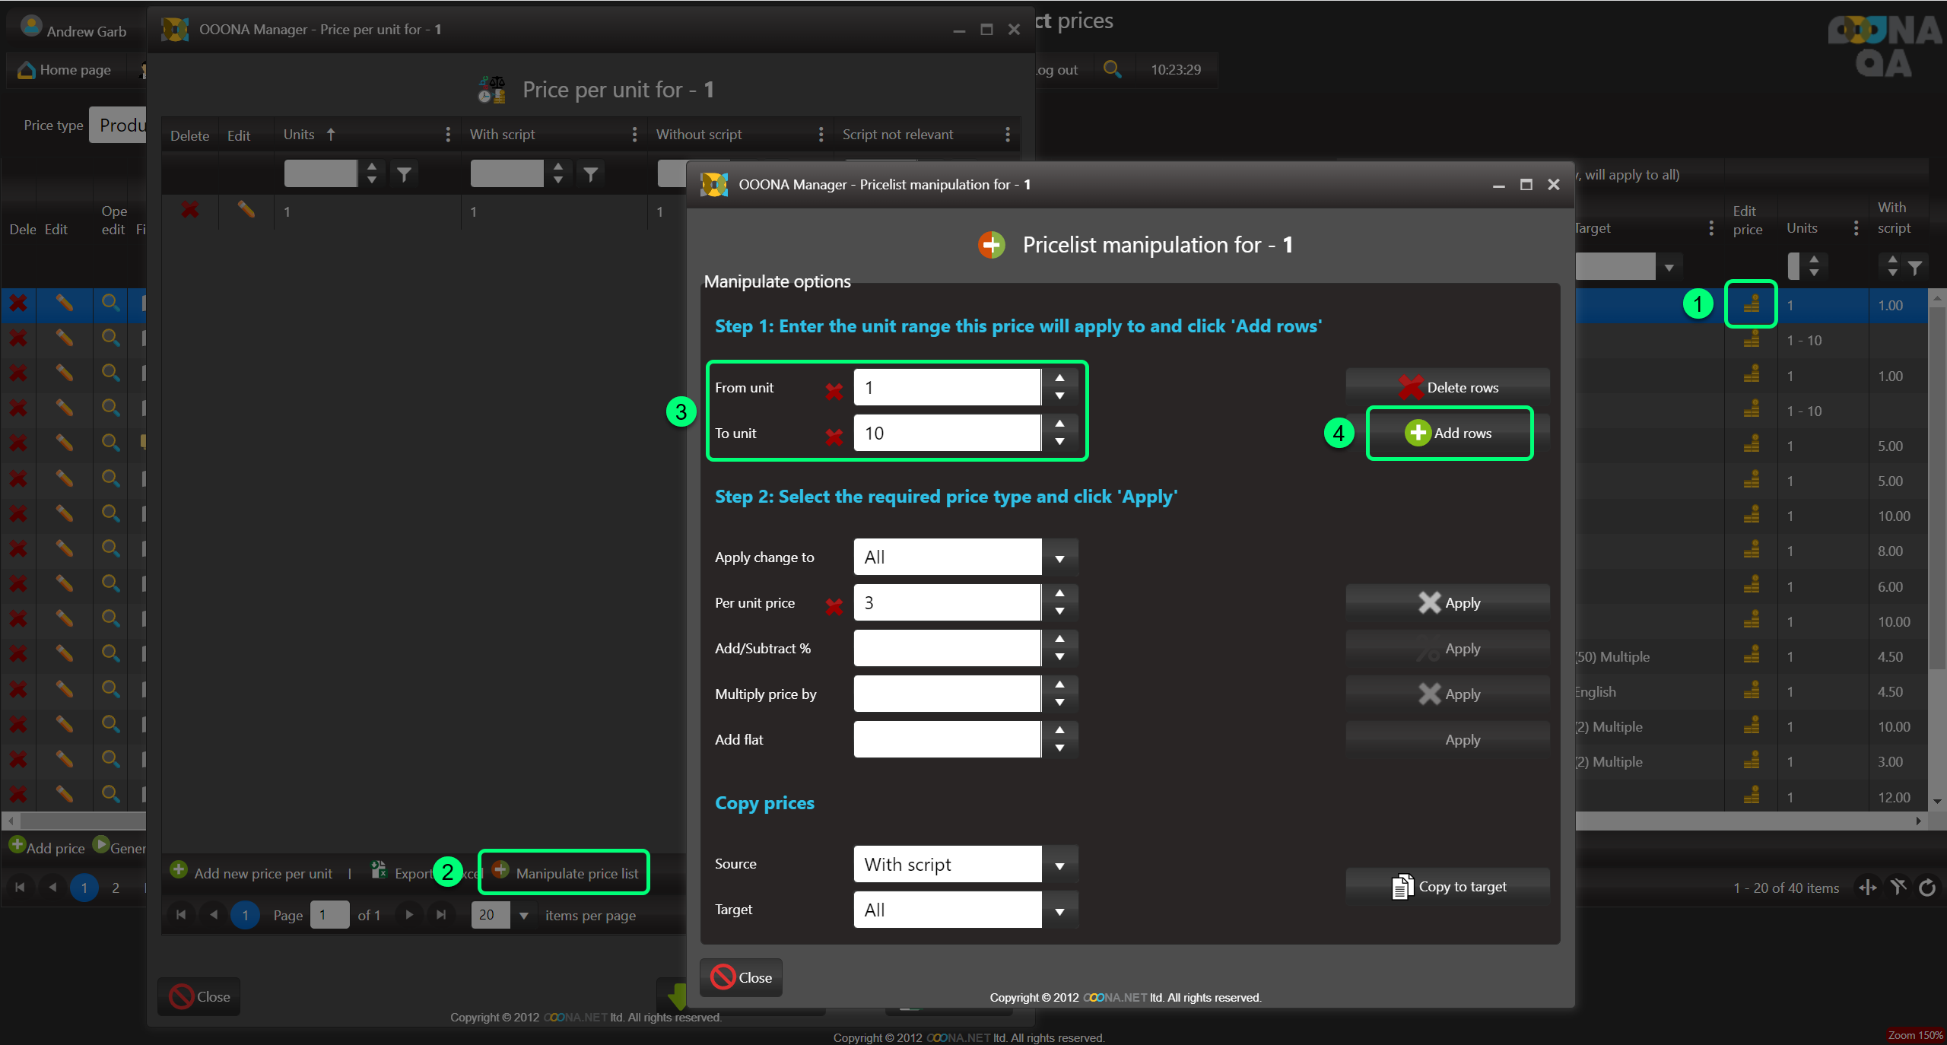Open the items per page dropdown
The height and width of the screenshot is (1045, 1947).
[x=523, y=915]
